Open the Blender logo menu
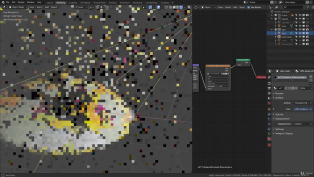314x177 pixels. [x=3, y=2]
